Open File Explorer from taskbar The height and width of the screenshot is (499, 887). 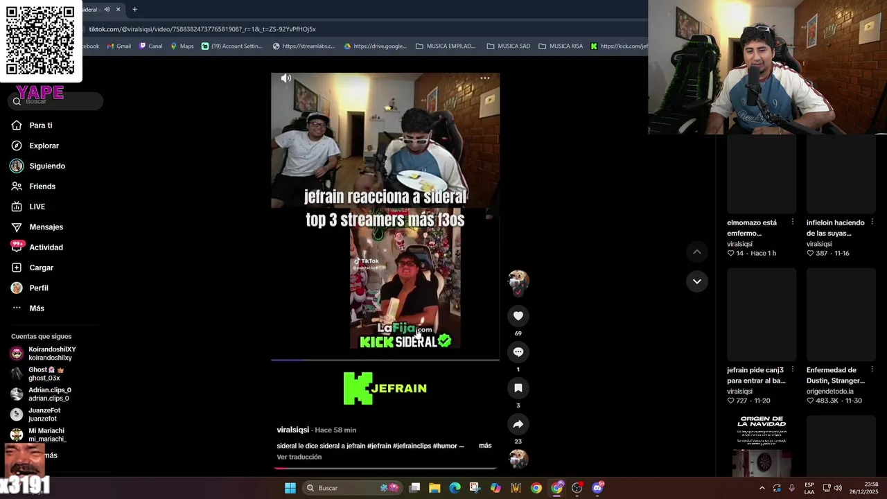pos(434,488)
